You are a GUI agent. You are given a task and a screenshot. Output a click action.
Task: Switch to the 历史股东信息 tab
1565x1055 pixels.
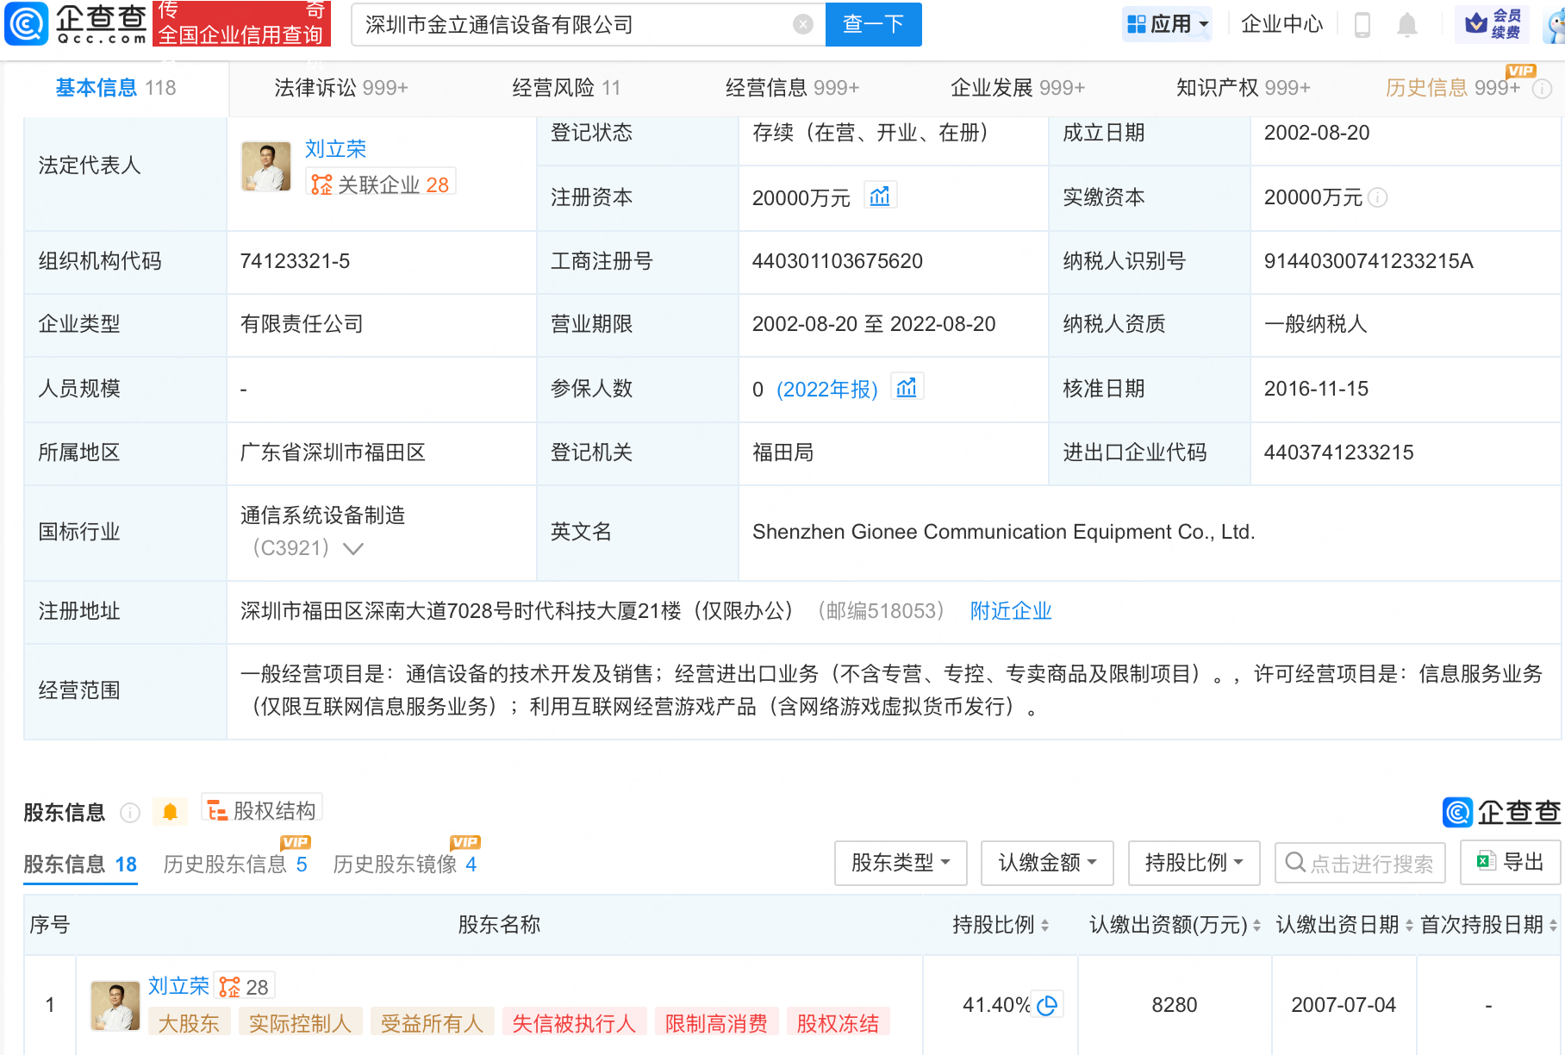coord(235,865)
